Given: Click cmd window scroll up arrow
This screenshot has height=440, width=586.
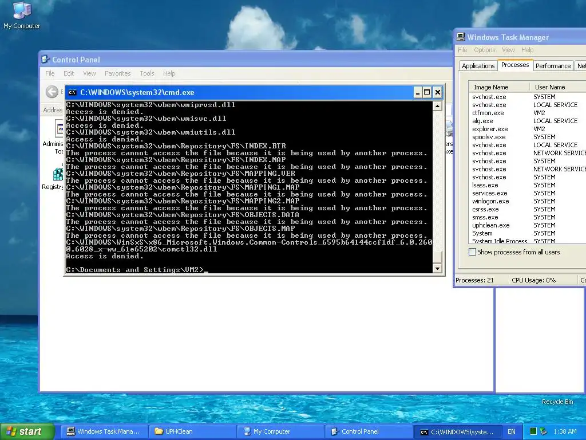Looking at the screenshot, I should (x=437, y=106).
